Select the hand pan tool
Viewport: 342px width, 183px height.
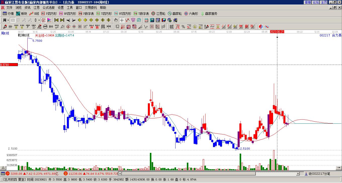(x=116, y=20)
